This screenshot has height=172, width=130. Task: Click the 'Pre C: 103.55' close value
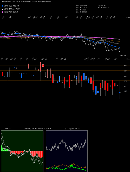point(82,12)
